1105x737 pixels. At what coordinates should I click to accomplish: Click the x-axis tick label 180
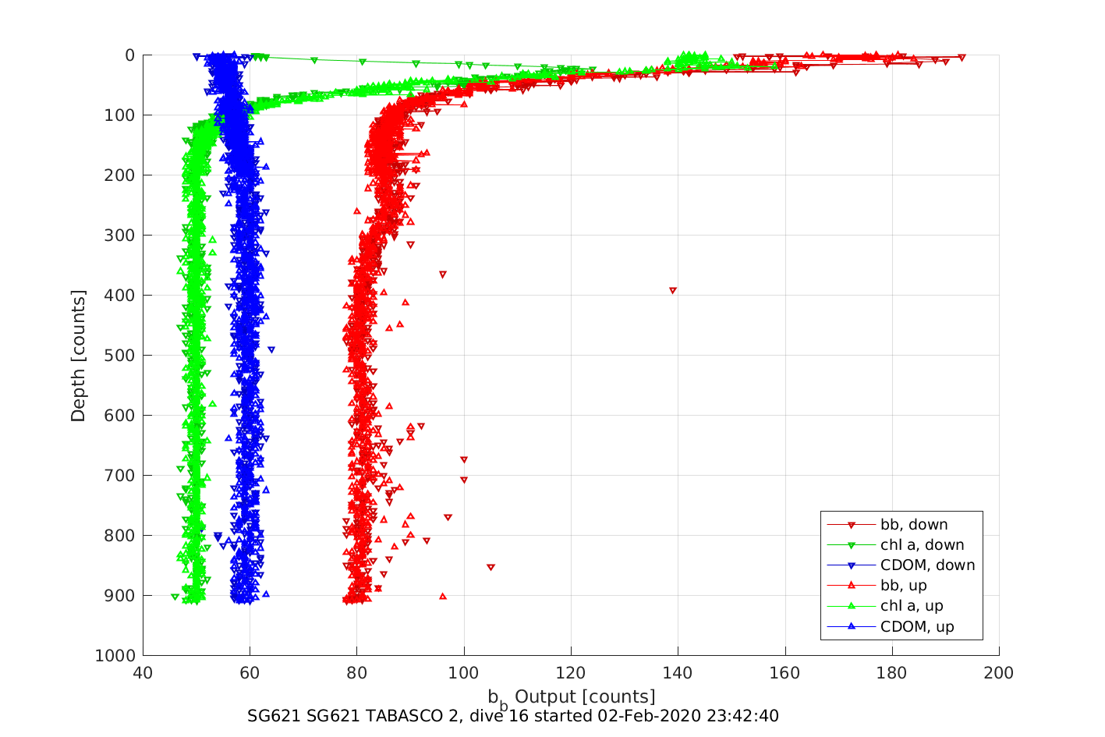[x=892, y=673]
